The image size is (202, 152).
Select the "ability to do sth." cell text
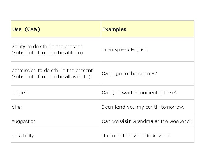[x=47, y=50]
